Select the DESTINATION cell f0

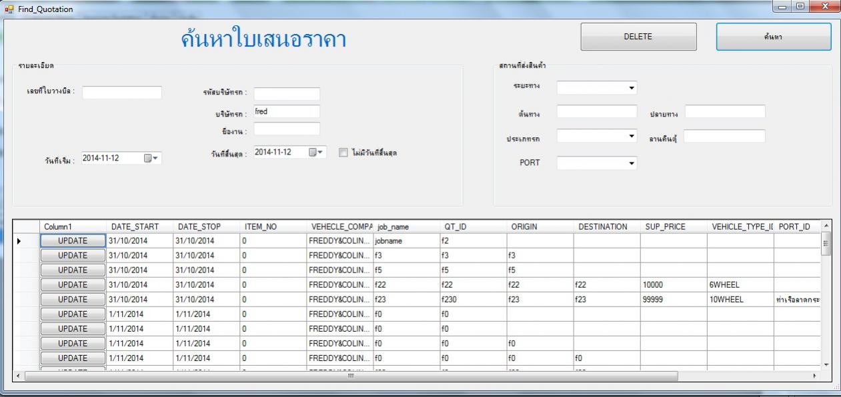[606, 358]
